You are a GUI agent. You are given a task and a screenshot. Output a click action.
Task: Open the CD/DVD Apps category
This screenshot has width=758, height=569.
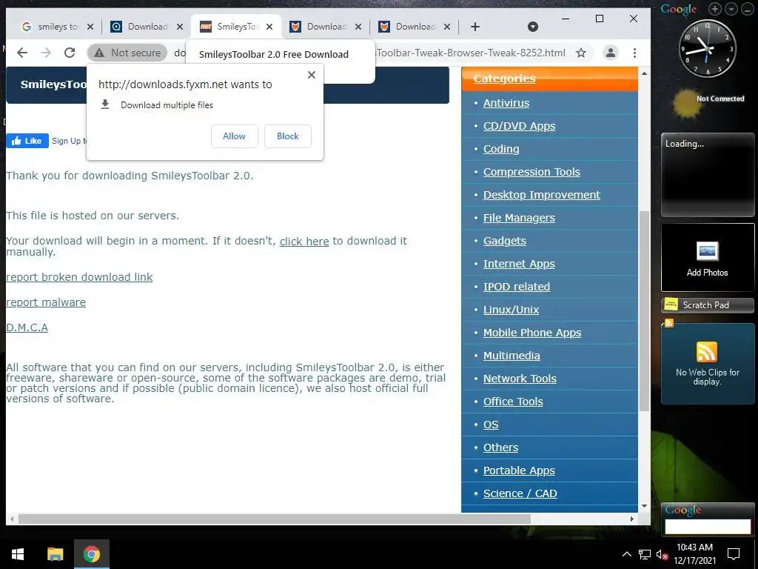[x=519, y=126]
